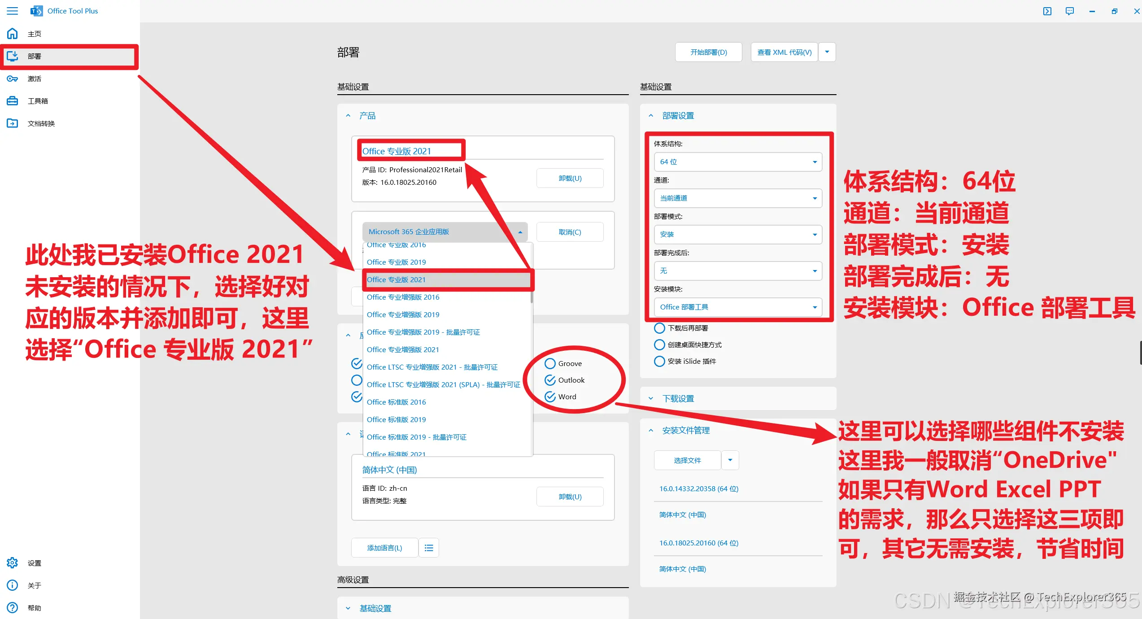Screen dimensions: 1142x619
Task: Open the Office 部署工具 module dropdown
Action: 738,307
